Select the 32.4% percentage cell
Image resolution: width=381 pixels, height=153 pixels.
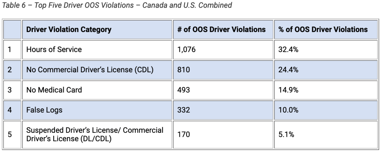(x=288, y=49)
